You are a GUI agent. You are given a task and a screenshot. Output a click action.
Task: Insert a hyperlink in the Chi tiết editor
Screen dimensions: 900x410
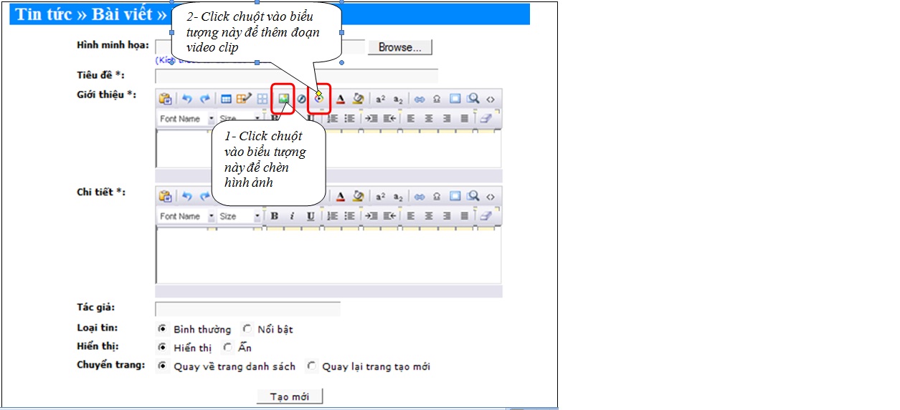click(x=420, y=196)
